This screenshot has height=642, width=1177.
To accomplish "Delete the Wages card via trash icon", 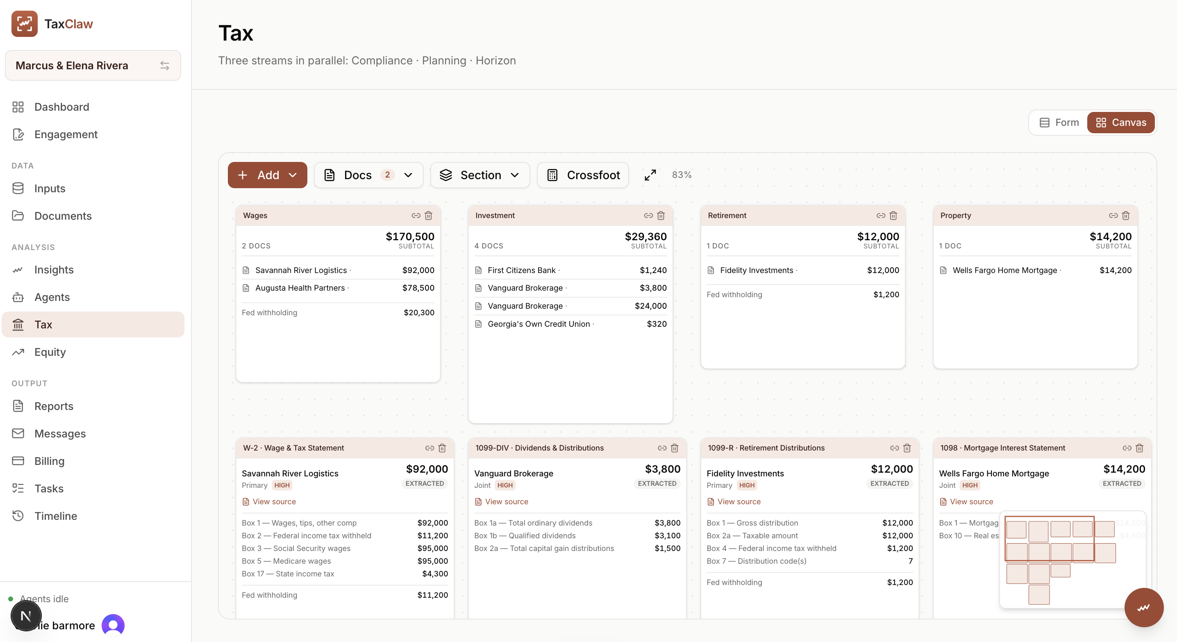I will [428, 215].
